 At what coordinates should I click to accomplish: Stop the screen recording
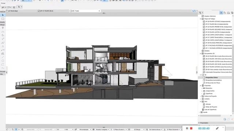pyautogui.click(x=191, y=128)
